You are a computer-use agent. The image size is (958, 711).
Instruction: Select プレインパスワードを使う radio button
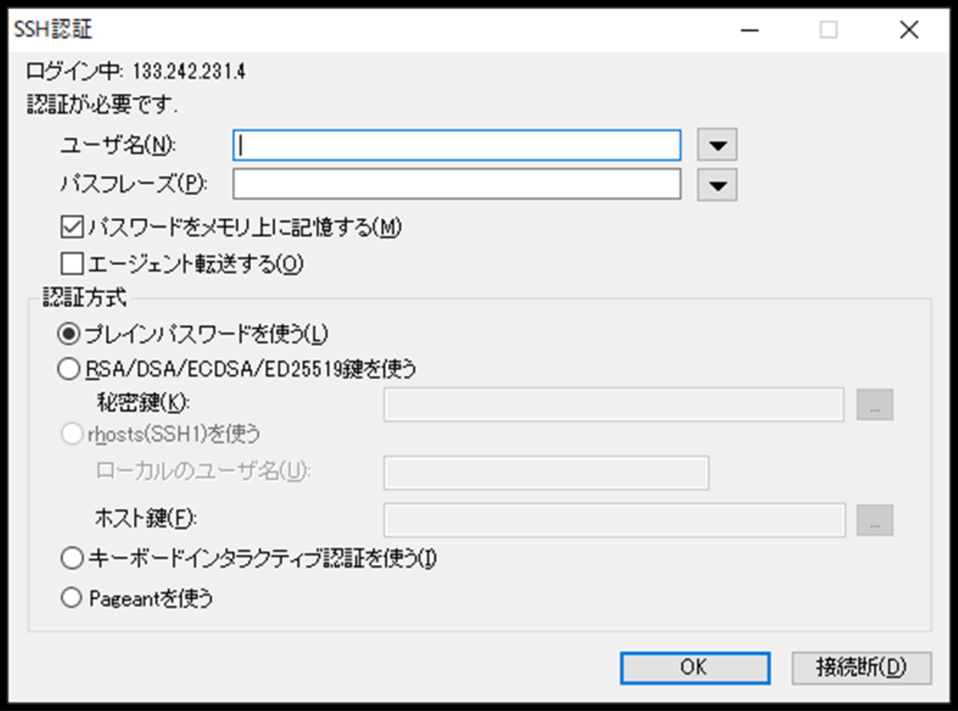click(x=69, y=333)
